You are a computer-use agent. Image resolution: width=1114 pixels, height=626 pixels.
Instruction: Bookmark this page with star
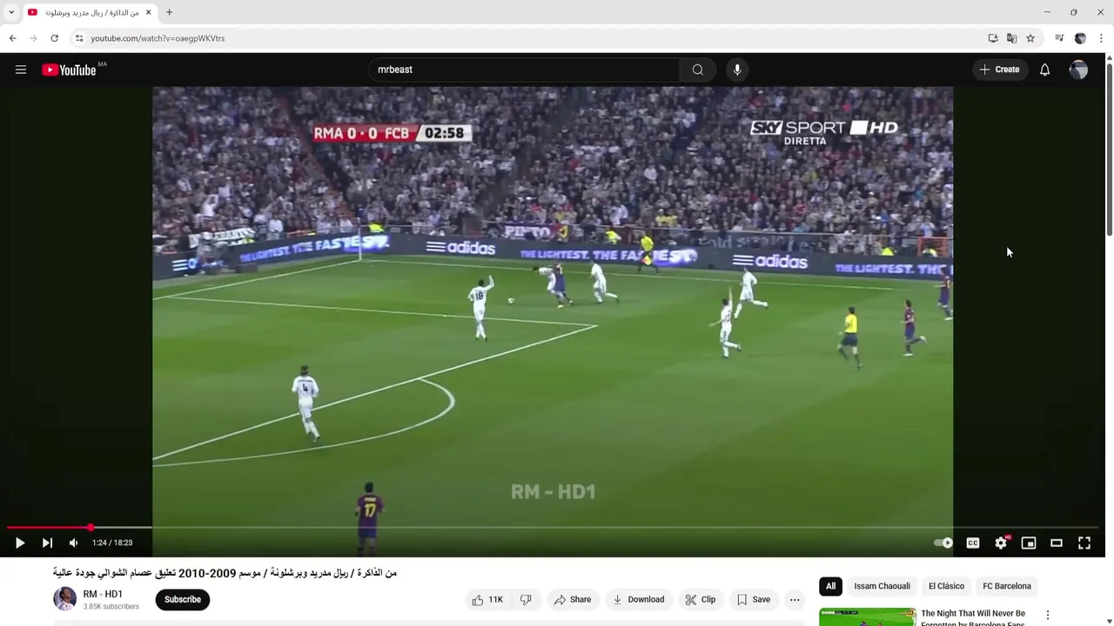1030,38
